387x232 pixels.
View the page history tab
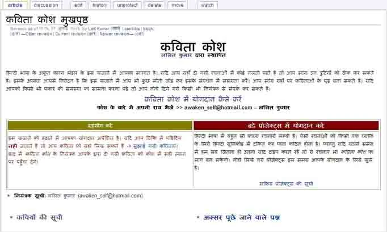99,5
